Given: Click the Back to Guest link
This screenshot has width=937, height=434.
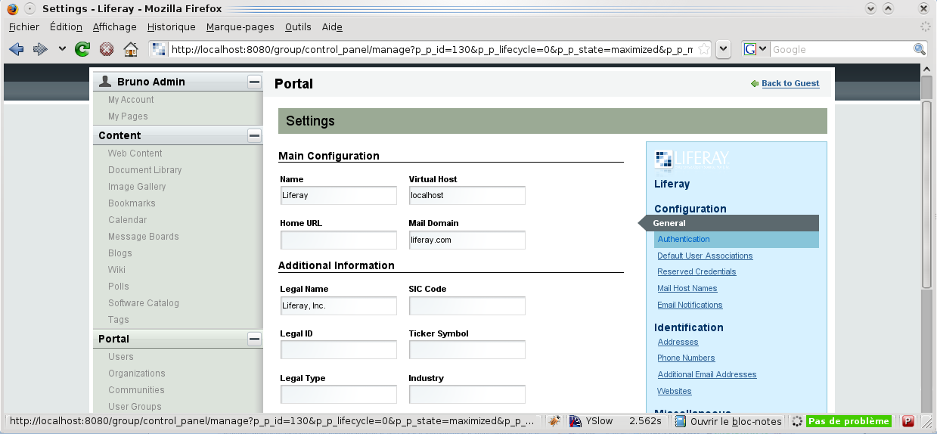Looking at the screenshot, I should 790,83.
